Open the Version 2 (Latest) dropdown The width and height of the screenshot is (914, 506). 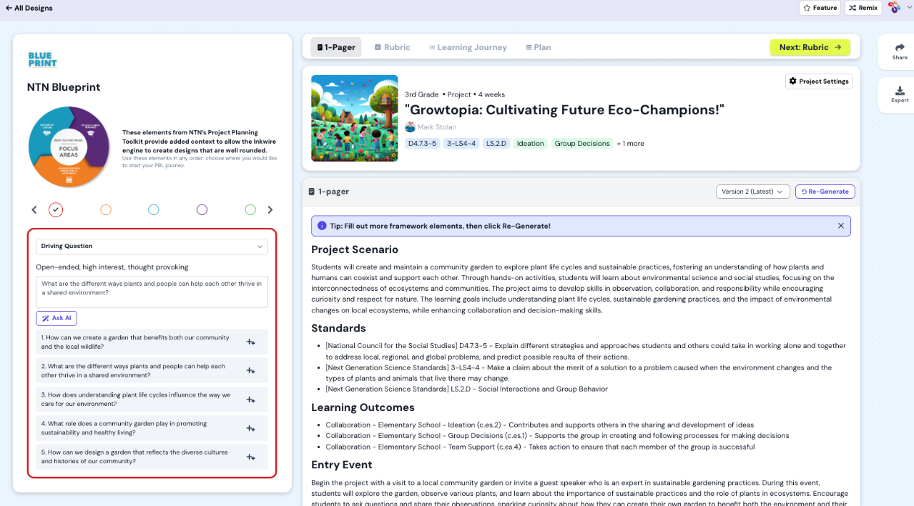pos(752,192)
